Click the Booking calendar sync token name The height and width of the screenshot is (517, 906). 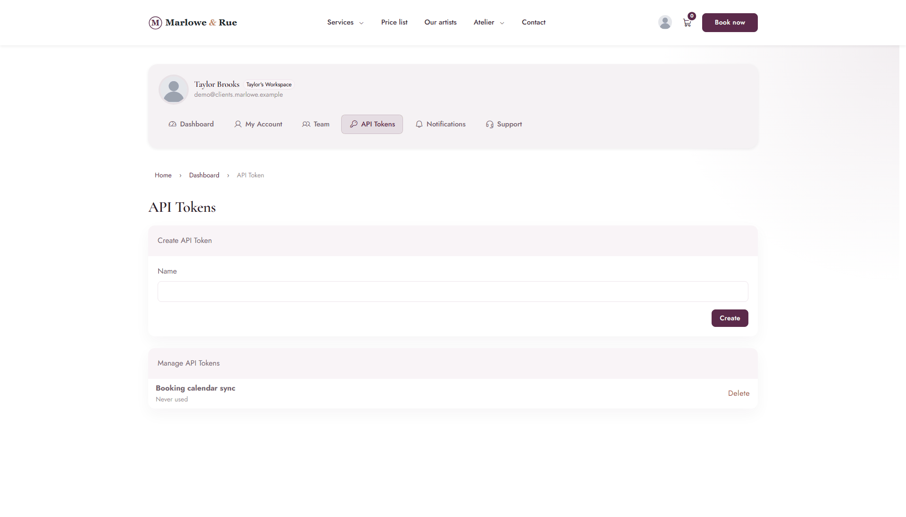point(195,388)
